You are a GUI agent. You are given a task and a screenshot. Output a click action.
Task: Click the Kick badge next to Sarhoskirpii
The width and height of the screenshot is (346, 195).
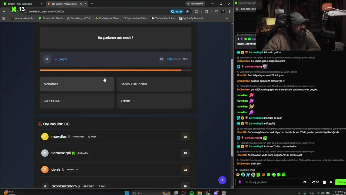pyautogui.click(x=73, y=153)
